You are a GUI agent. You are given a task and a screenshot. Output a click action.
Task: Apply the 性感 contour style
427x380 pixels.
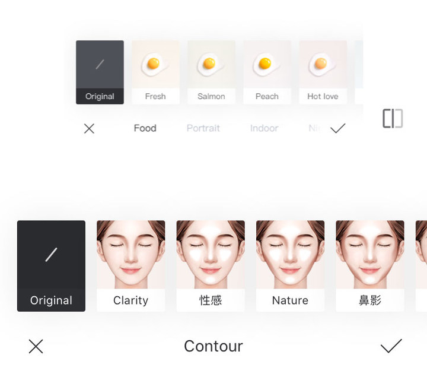[x=211, y=266]
